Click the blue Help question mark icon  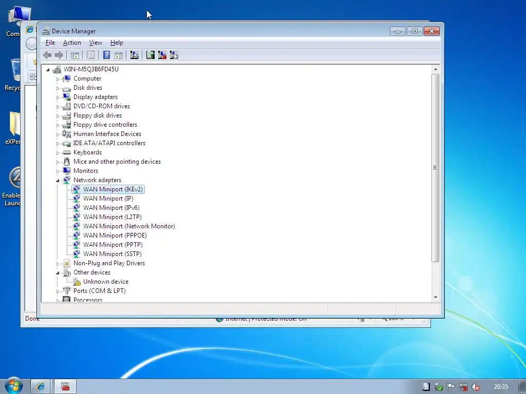pos(106,55)
